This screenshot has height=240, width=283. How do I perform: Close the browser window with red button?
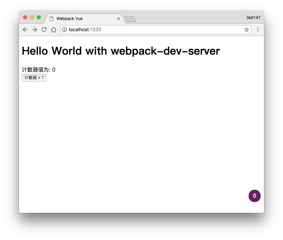click(x=25, y=17)
